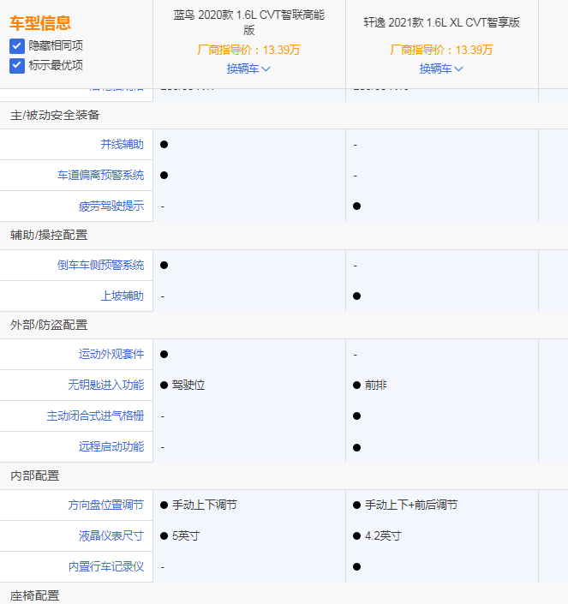This screenshot has width=568, height=604.
Task: Open 换辆车 dropdown for 蓝鸟 2020款
Action: coord(248,69)
